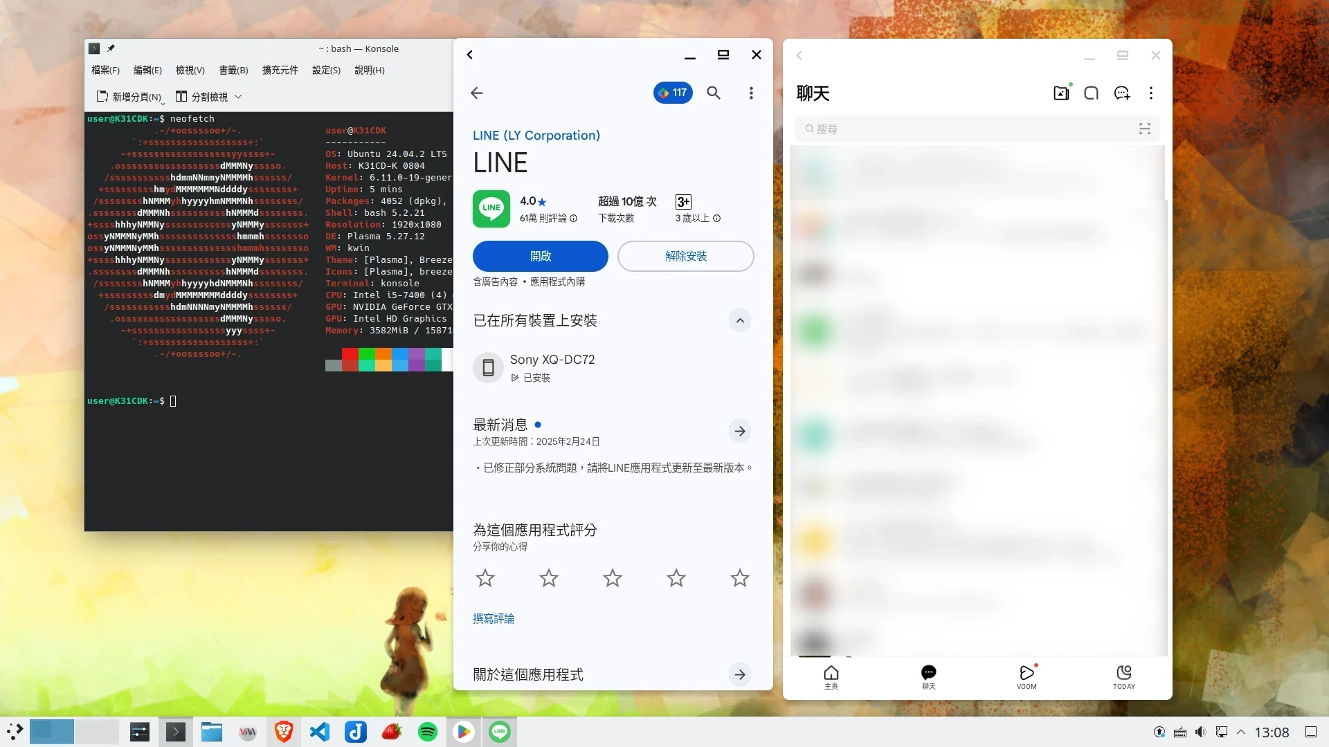
Task: Open Brave browser from the taskbar
Action: pyautogui.click(x=284, y=732)
